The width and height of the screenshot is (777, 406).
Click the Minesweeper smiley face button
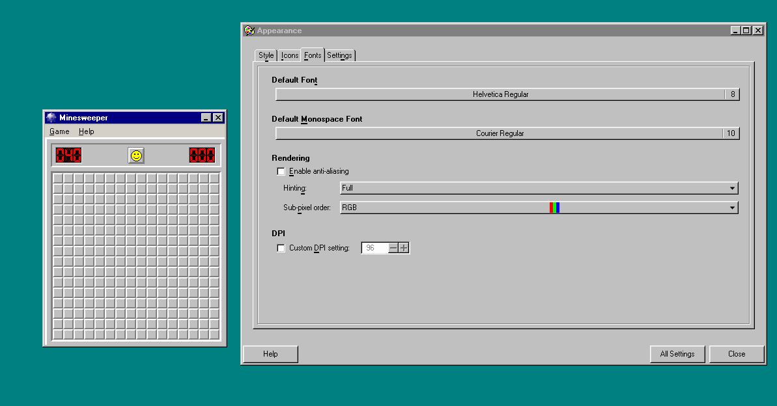click(136, 156)
